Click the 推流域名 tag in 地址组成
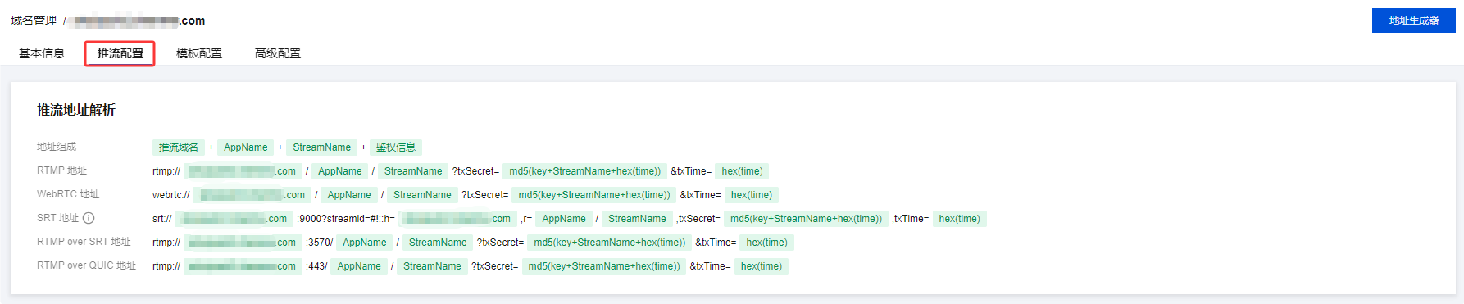1464x304 pixels. 179,147
